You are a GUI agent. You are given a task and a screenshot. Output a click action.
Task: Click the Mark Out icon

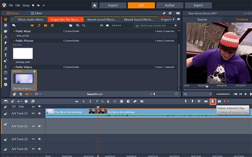point(192,101)
